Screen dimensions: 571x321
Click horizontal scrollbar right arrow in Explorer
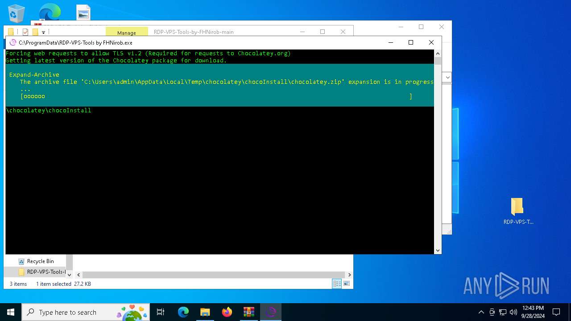349,275
